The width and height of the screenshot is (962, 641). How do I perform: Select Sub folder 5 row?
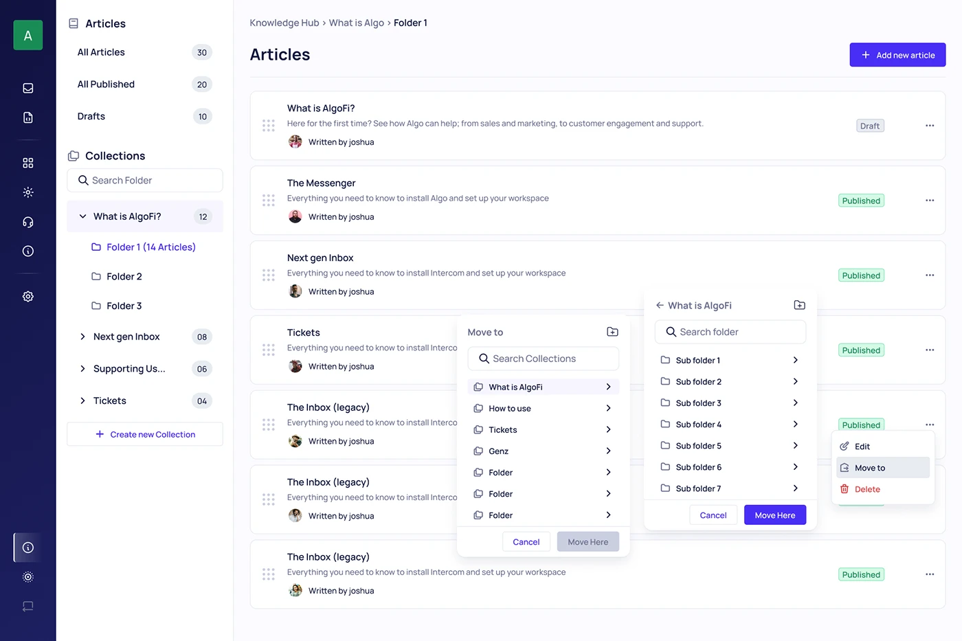point(730,446)
